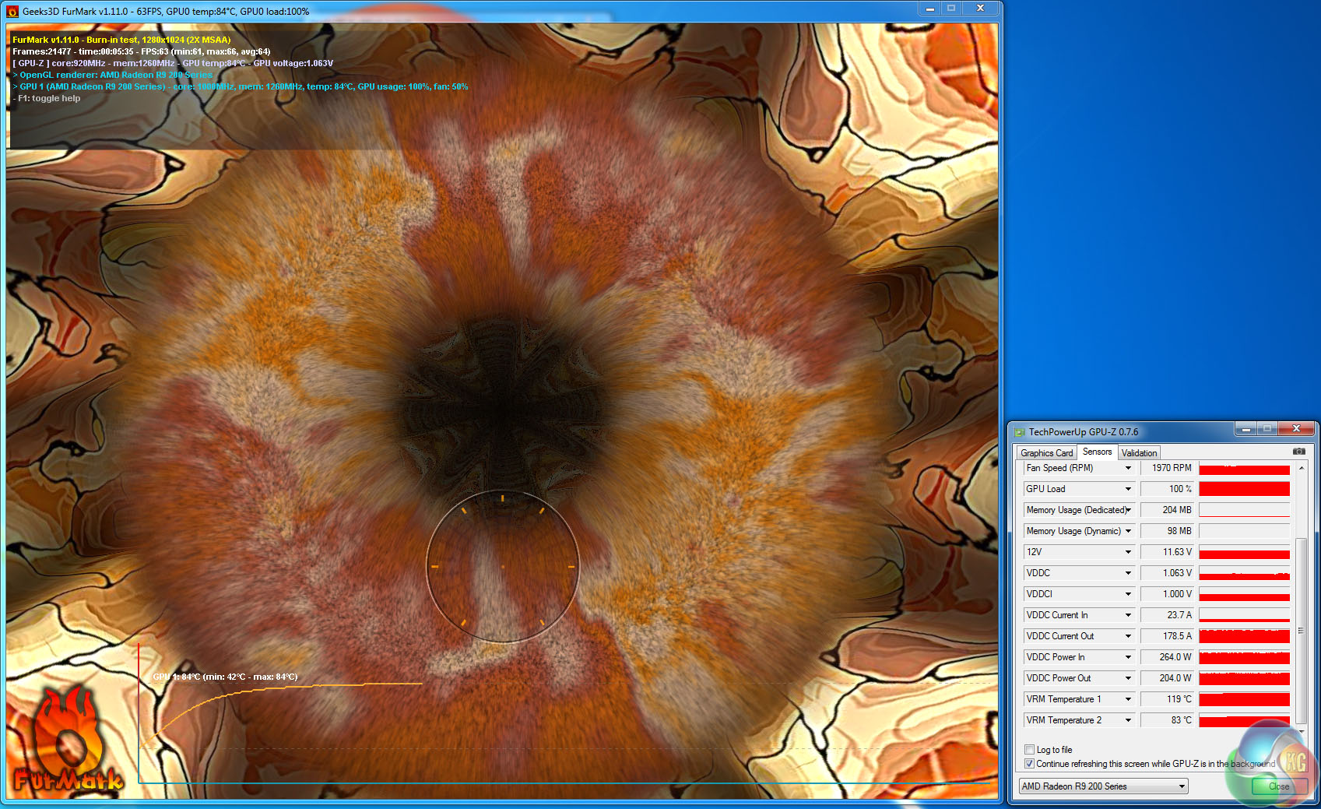The width and height of the screenshot is (1321, 809).
Task: Select the Sensors tab
Action: 1097,452
